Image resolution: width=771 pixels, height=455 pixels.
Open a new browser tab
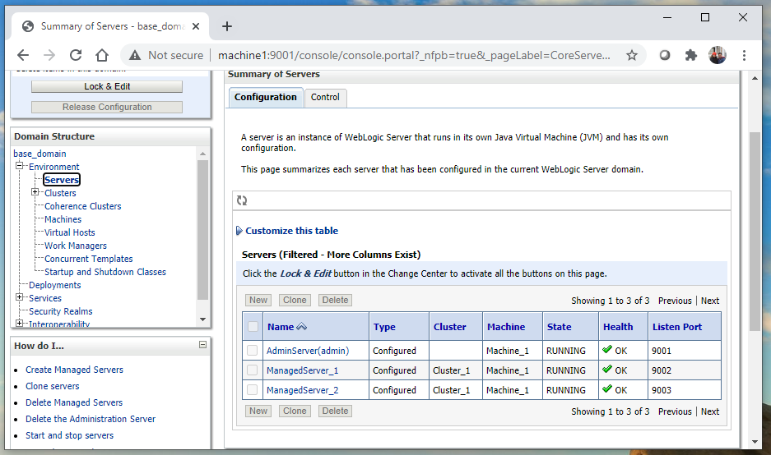[226, 26]
